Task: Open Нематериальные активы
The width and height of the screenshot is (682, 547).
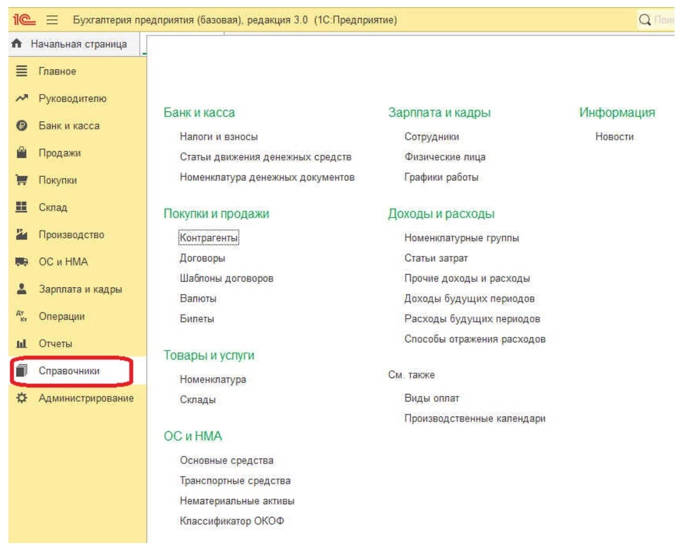Action: coord(237,501)
